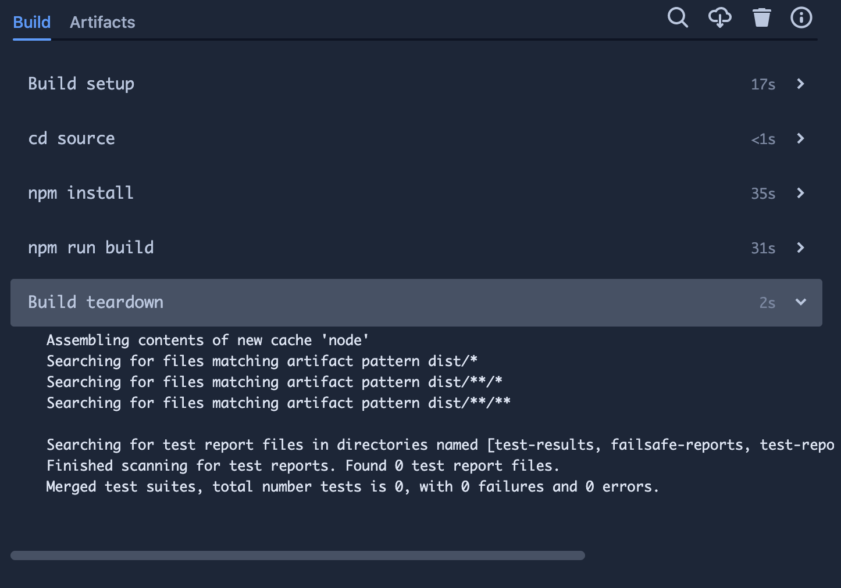Viewport: 841px width, 588px height.
Task: Show build info via the info icon
Action: [x=801, y=17]
